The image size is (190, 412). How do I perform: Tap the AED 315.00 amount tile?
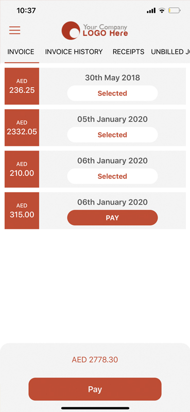click(x=22, y=211)
